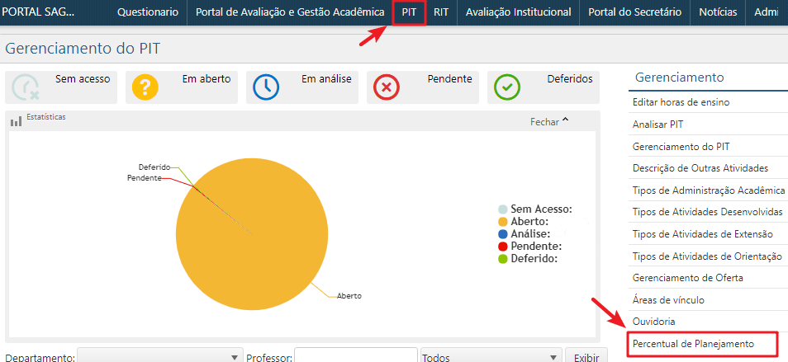The image size is (788, 362).
Task: Collapse the statistics panel with Fechar
Action: point(549,121)
